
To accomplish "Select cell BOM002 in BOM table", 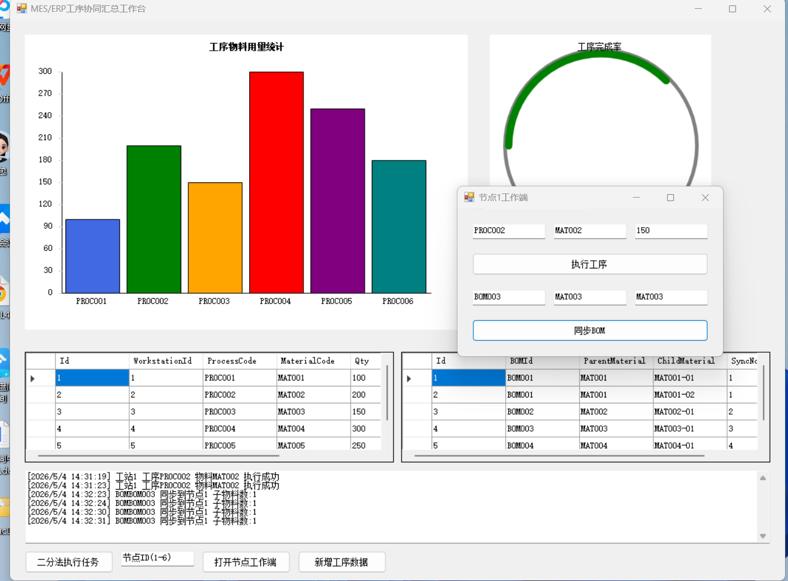I will (542, 412).
